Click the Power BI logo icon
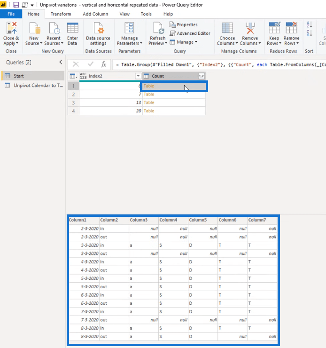Image resolution: width=326 pixels, height=348 pixels. point(3,4)
